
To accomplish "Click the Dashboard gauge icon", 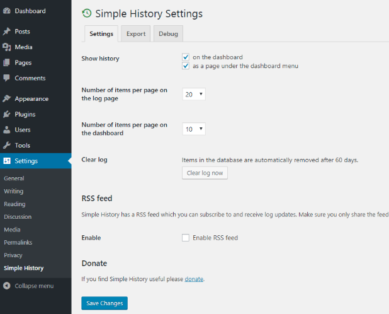I will [x=7, y=11].
